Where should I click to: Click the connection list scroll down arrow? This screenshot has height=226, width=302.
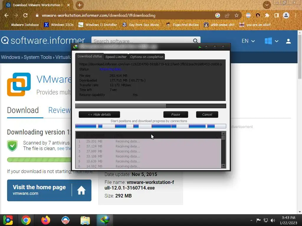point(224,166)
